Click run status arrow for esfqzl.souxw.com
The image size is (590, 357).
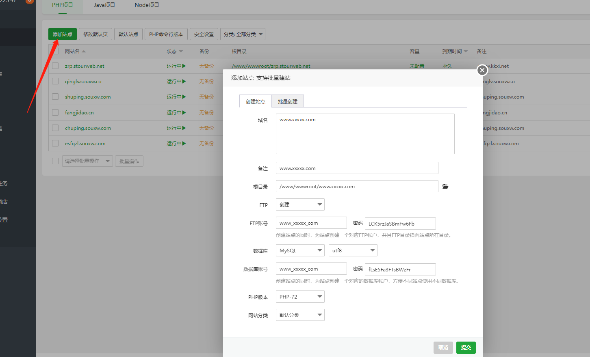pos(184,144)
